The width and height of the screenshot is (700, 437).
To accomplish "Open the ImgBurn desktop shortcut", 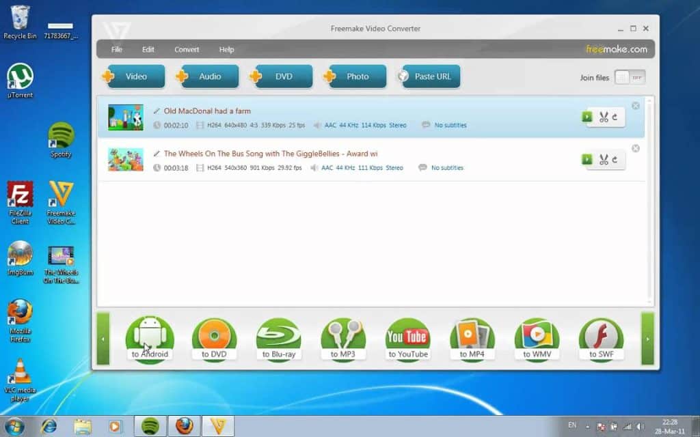I will (x=20, y=258).
